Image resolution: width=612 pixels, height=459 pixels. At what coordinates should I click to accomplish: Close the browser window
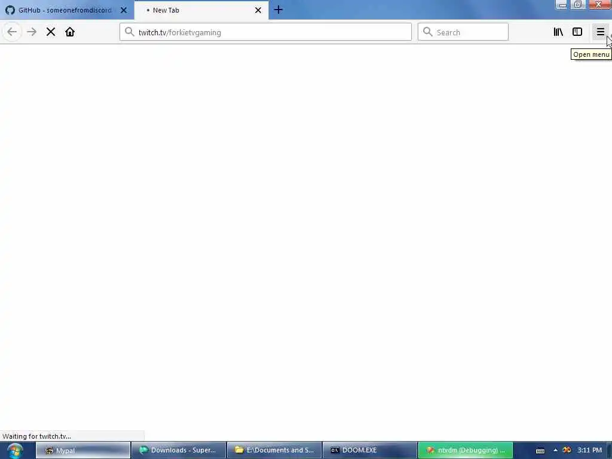598,5
